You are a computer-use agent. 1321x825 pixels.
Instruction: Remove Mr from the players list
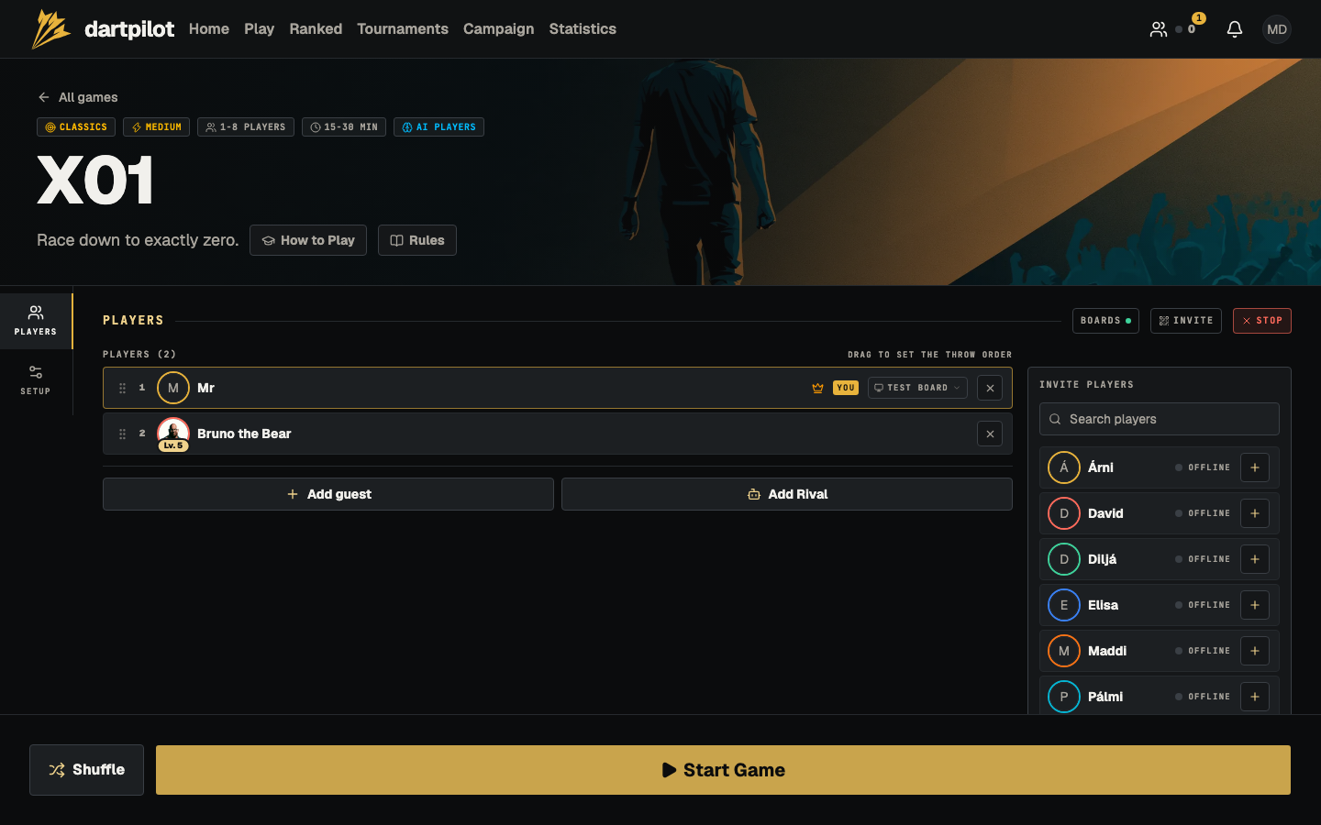click(x=990, y=388)
